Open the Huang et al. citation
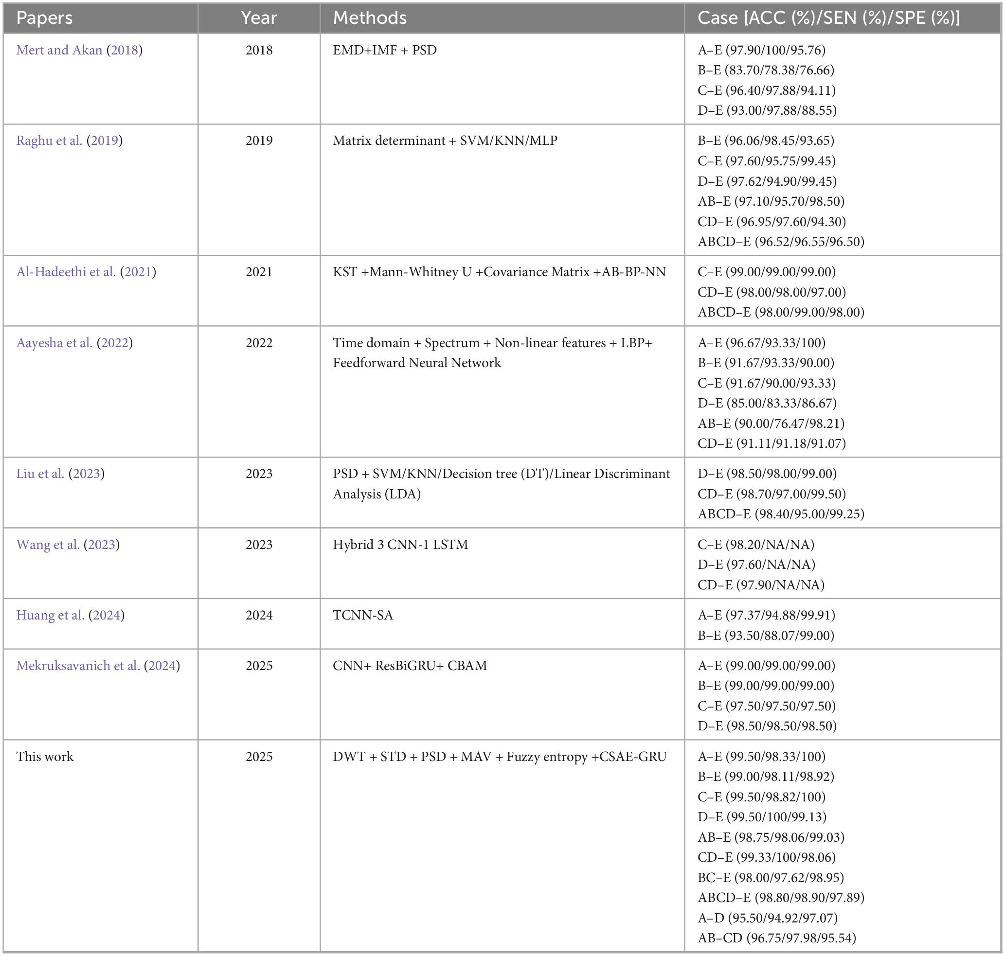The height and width of the screenshot is (956, 1005). [50, 615]
